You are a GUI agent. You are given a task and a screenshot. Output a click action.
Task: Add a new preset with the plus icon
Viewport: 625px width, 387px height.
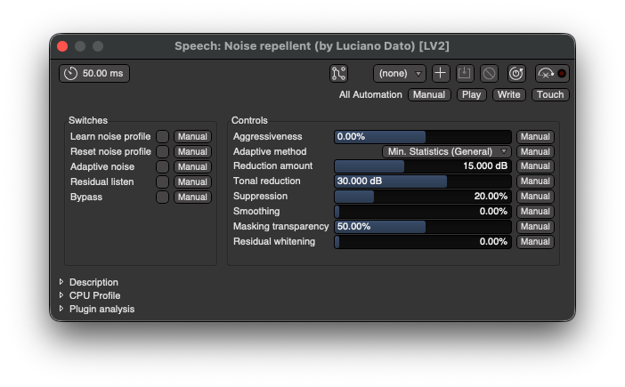point(441,74)
